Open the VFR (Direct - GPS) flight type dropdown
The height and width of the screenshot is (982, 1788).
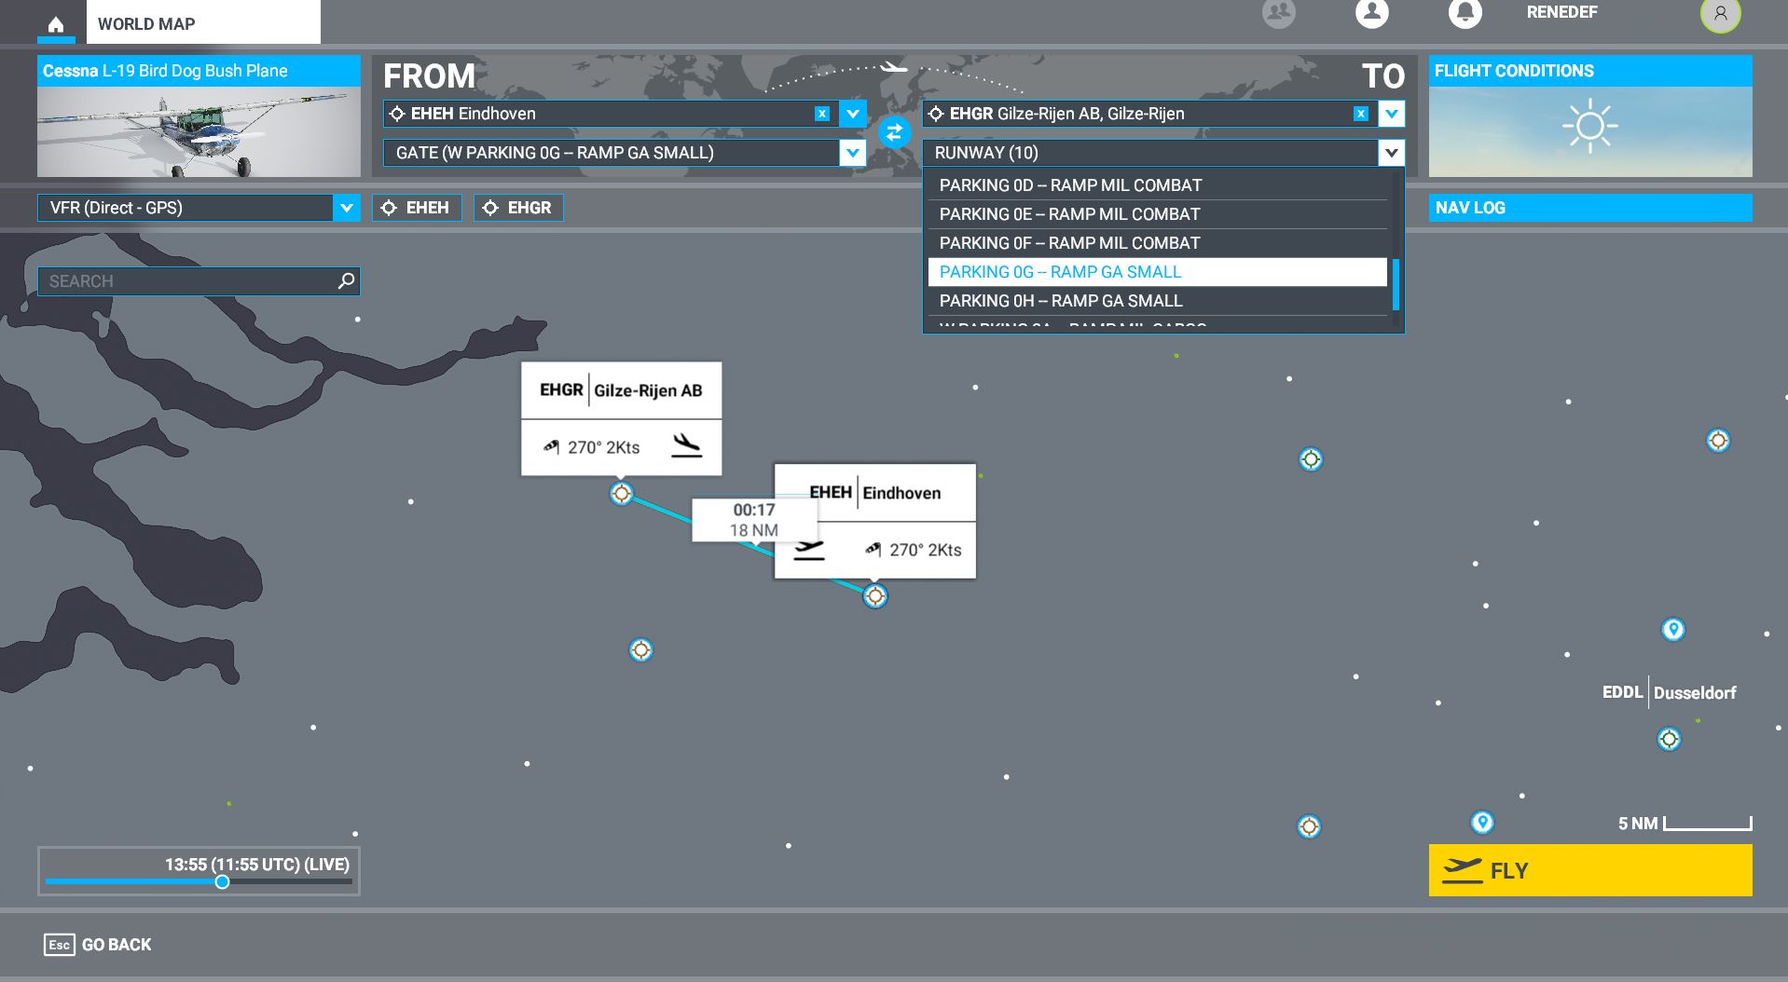coord(346,208)
